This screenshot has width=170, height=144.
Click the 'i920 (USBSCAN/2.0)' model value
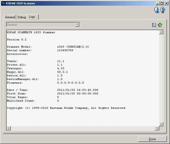(73, 47)
